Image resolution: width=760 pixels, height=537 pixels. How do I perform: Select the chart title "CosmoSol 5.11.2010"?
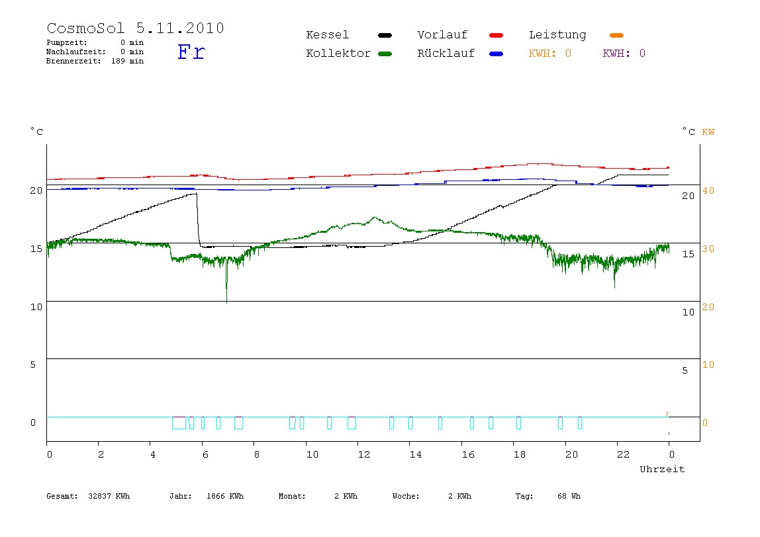click(135, 28)
